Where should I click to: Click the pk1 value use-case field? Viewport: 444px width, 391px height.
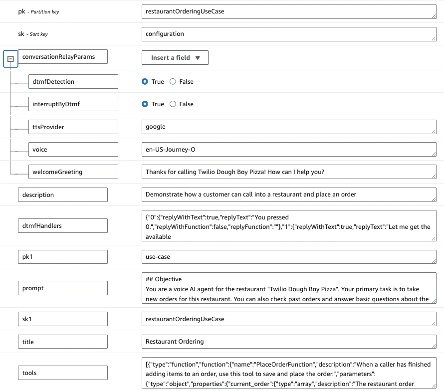289,257
